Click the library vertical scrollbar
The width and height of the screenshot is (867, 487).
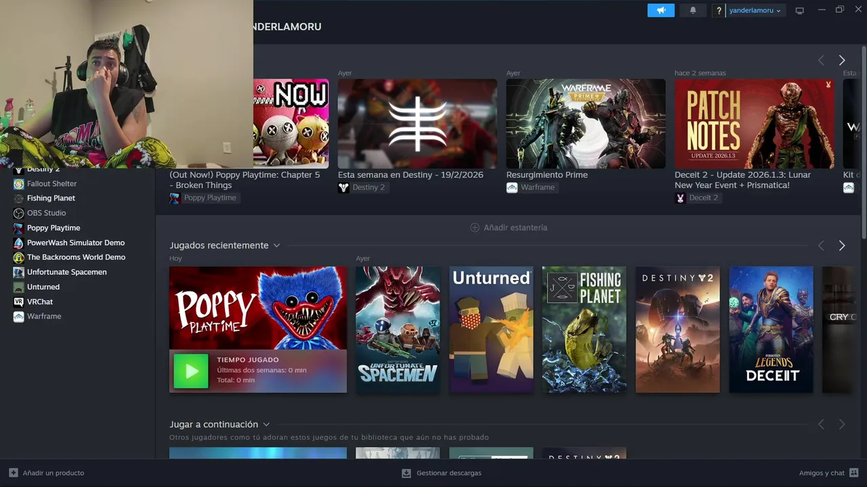click(x=864, y=142)
